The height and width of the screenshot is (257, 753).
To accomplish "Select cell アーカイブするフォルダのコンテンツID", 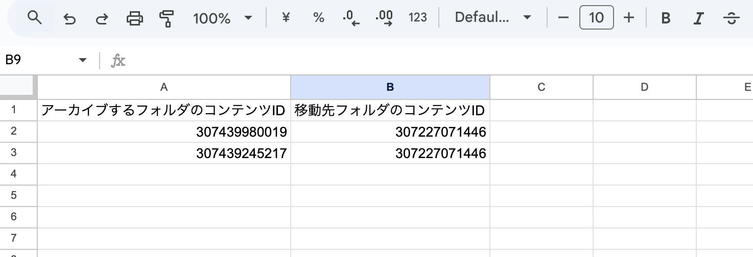I will coord(164,110).
